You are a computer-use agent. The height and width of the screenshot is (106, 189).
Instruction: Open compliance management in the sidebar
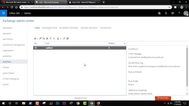[14, 45]
